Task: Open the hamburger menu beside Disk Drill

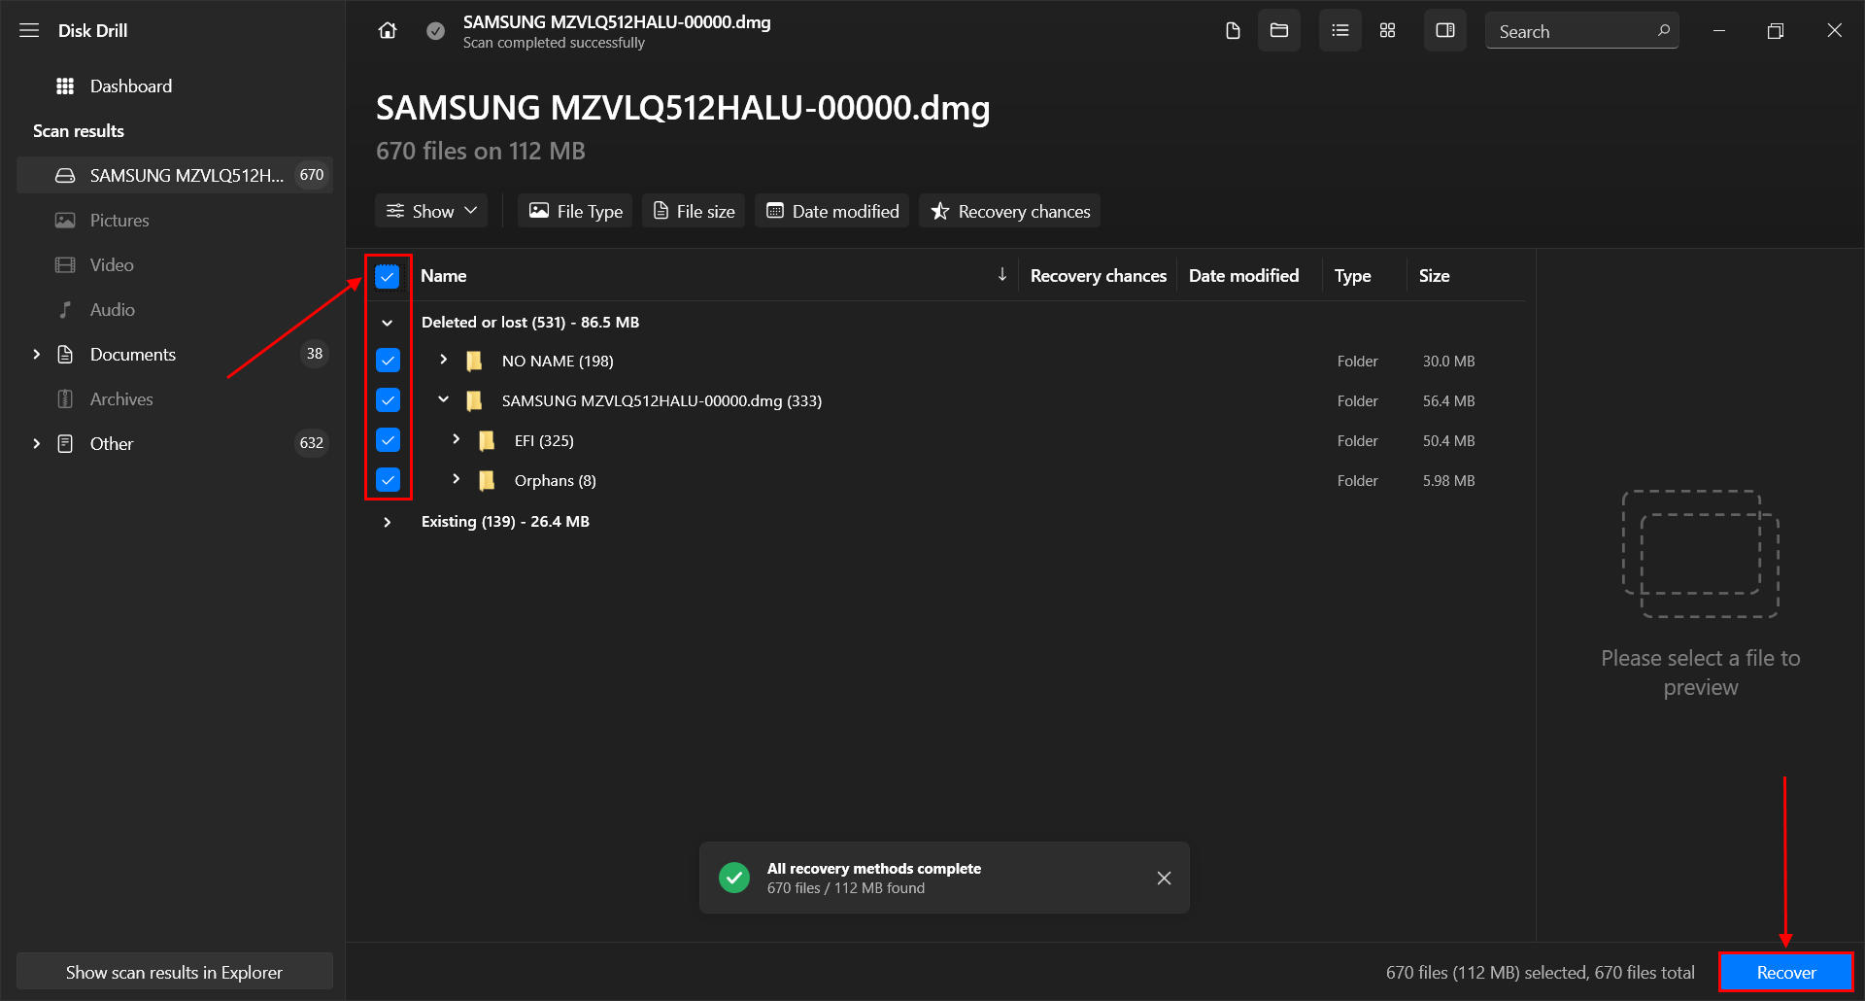Action: point(29,31)
